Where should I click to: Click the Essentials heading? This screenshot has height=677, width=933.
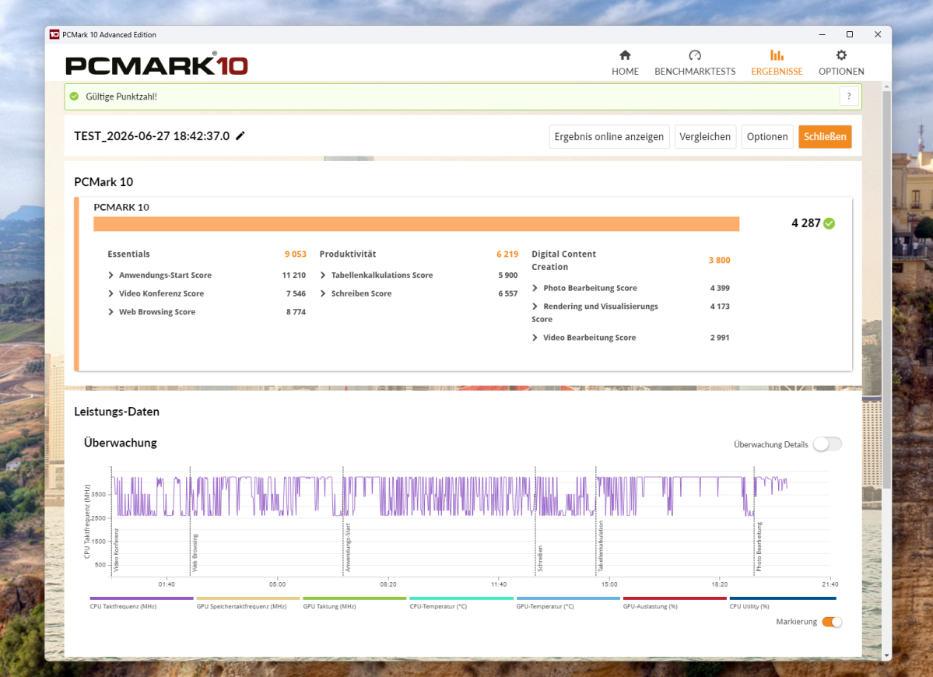click(x=128, y=254)
